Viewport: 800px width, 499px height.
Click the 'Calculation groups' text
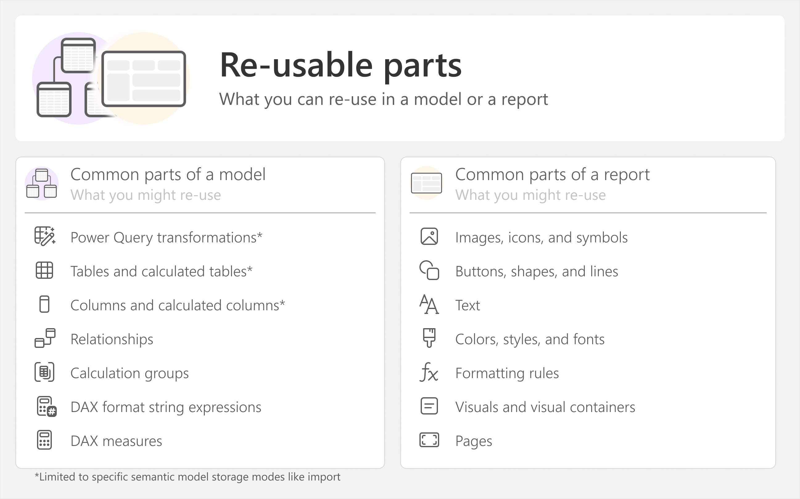(x=129, y=373)
